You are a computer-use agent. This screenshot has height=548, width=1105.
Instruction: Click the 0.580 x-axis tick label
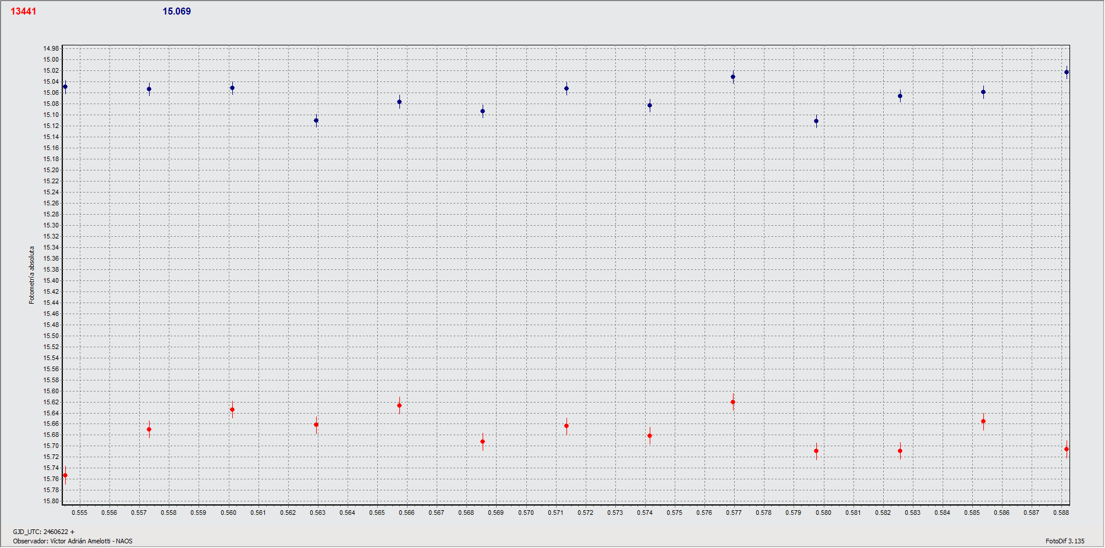tap(823, 513)
